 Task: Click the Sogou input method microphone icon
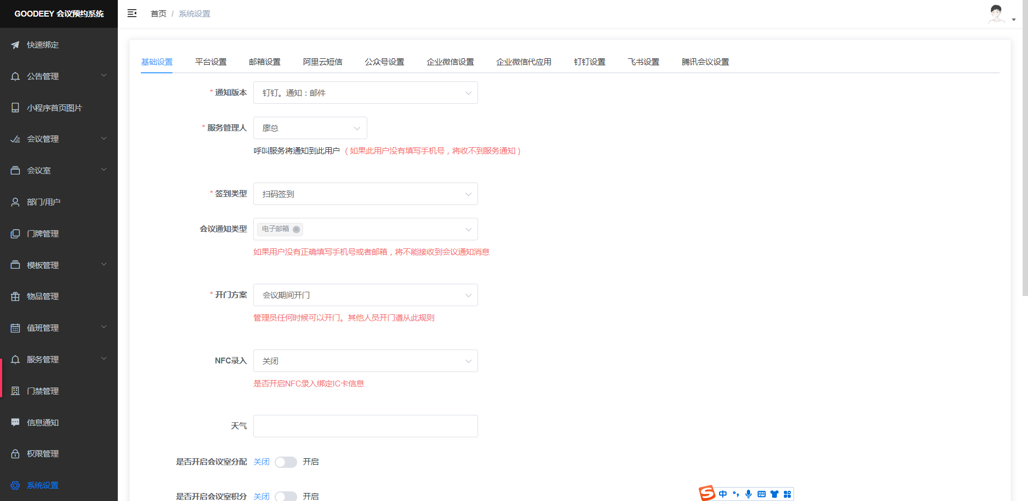(749, 494)
